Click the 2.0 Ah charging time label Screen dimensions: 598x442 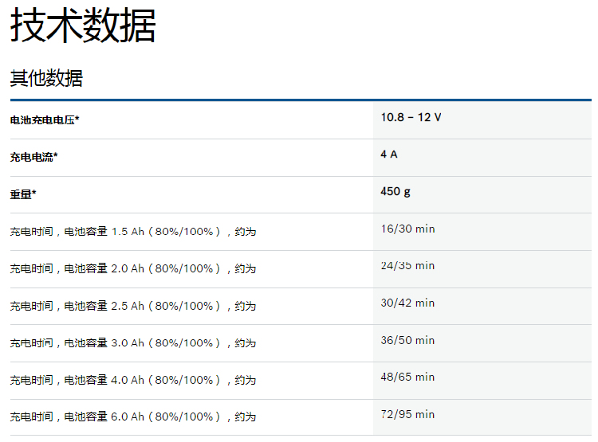point(132,269)
